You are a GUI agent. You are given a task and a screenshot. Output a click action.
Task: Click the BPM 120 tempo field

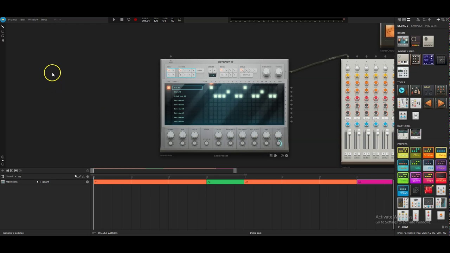(156, 20)
